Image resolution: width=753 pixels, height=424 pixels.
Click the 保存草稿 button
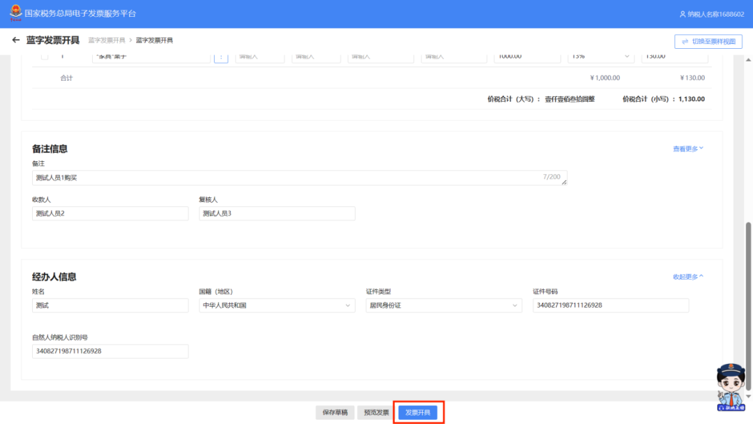(335, 413)
